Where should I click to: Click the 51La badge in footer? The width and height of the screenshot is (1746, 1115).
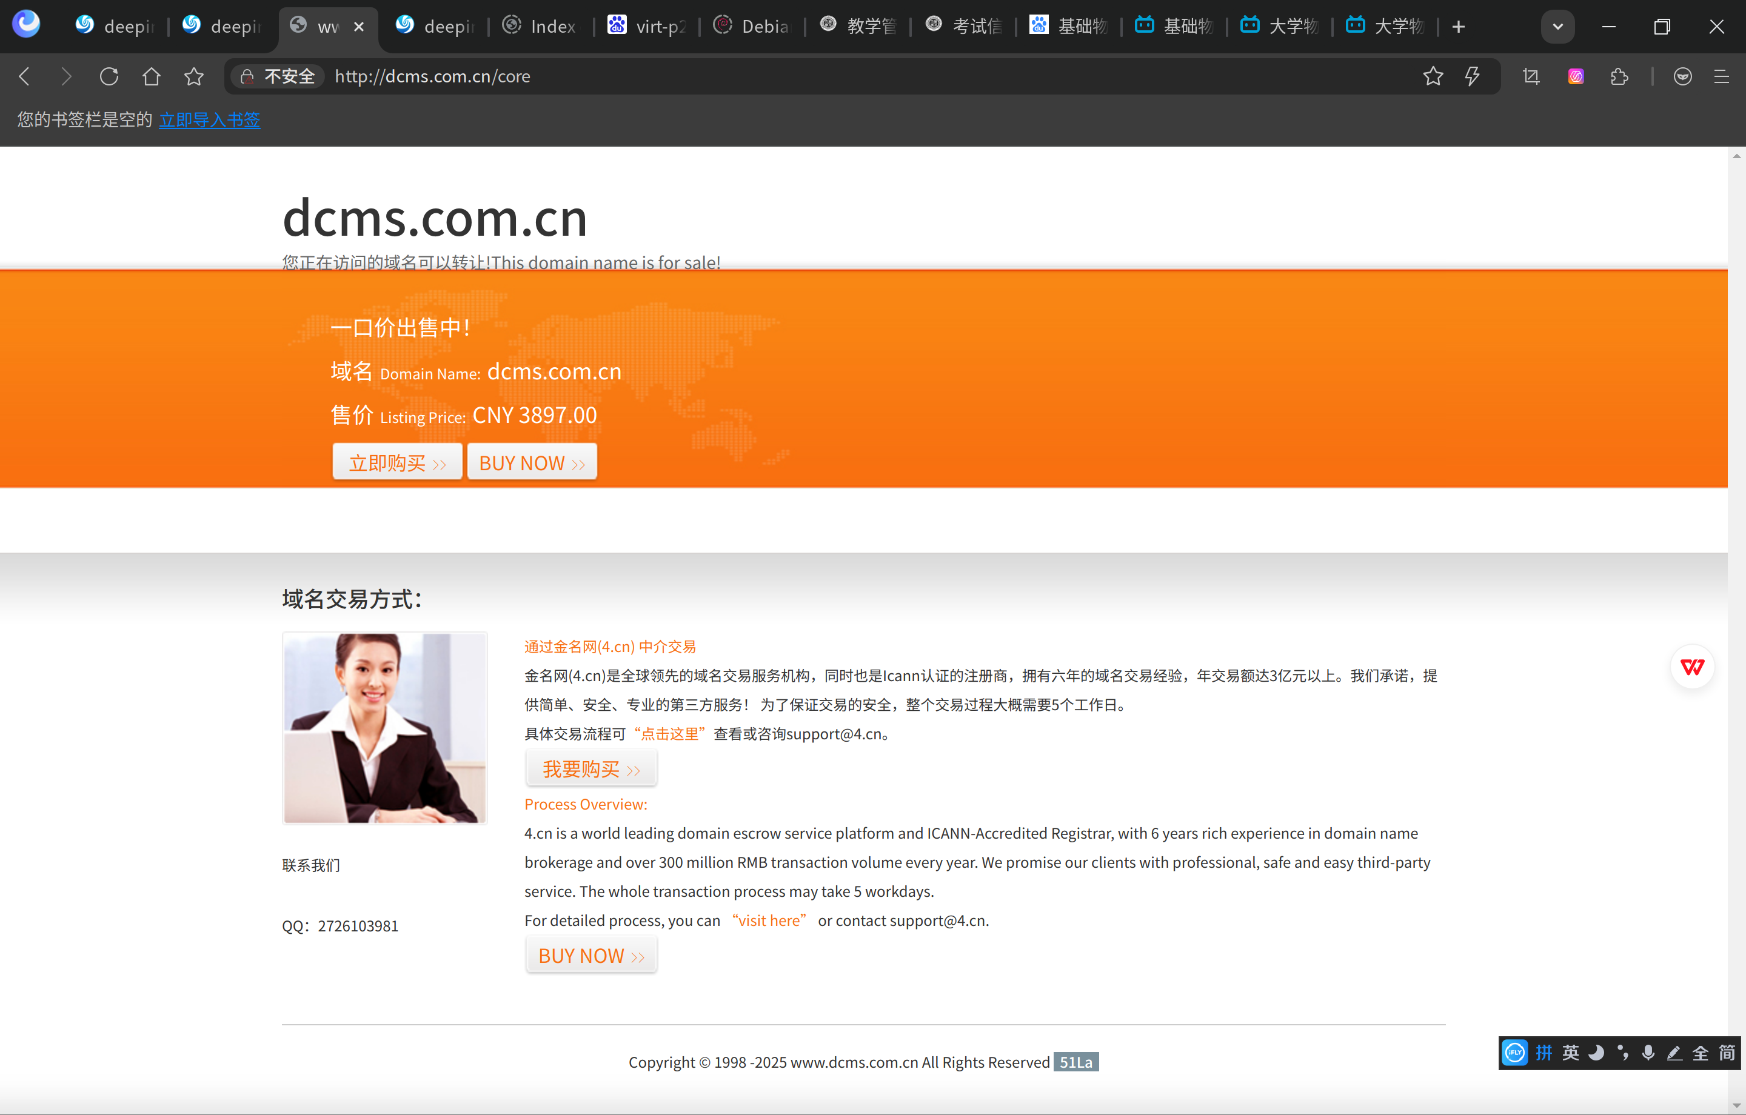click(x=1076, y=1062)
